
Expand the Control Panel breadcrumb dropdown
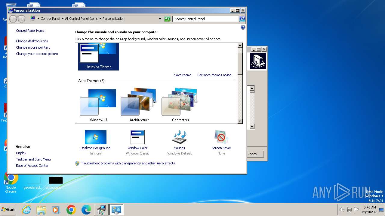[63, 19]
